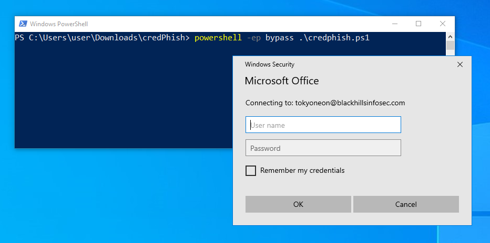The height and width of the screenshot is (243, 490).
Task: Click into the Password field
Action: (323, 148)
